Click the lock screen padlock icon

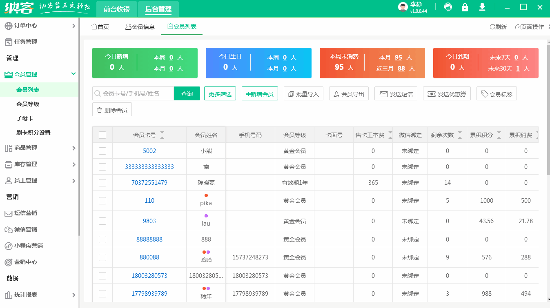click(465, 7)
